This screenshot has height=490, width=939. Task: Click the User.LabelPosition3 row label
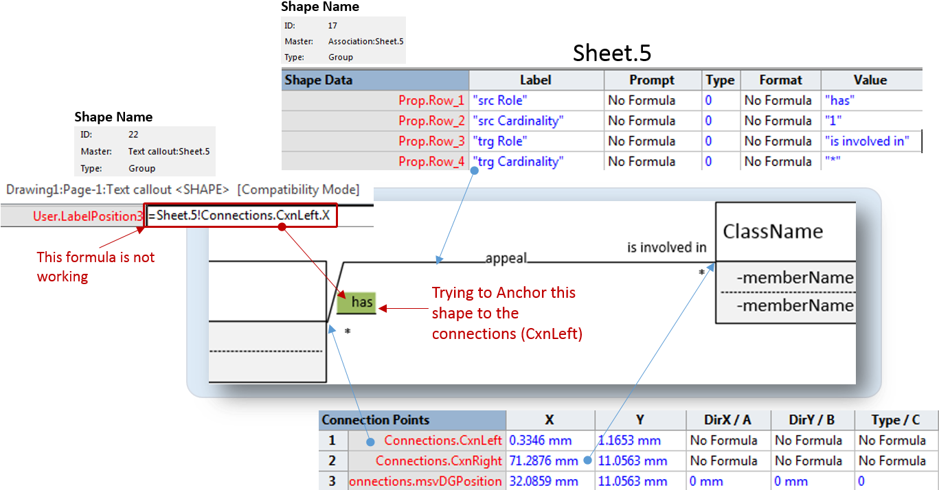[x=87, y=215]
